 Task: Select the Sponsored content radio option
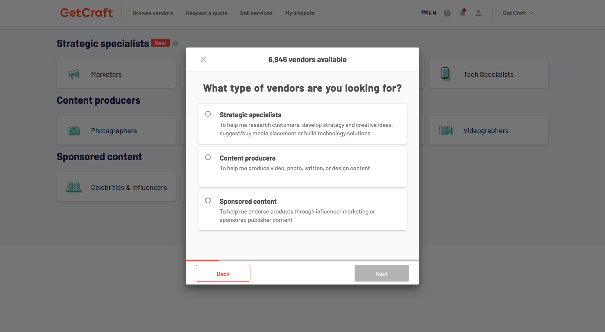pos(208,200)
